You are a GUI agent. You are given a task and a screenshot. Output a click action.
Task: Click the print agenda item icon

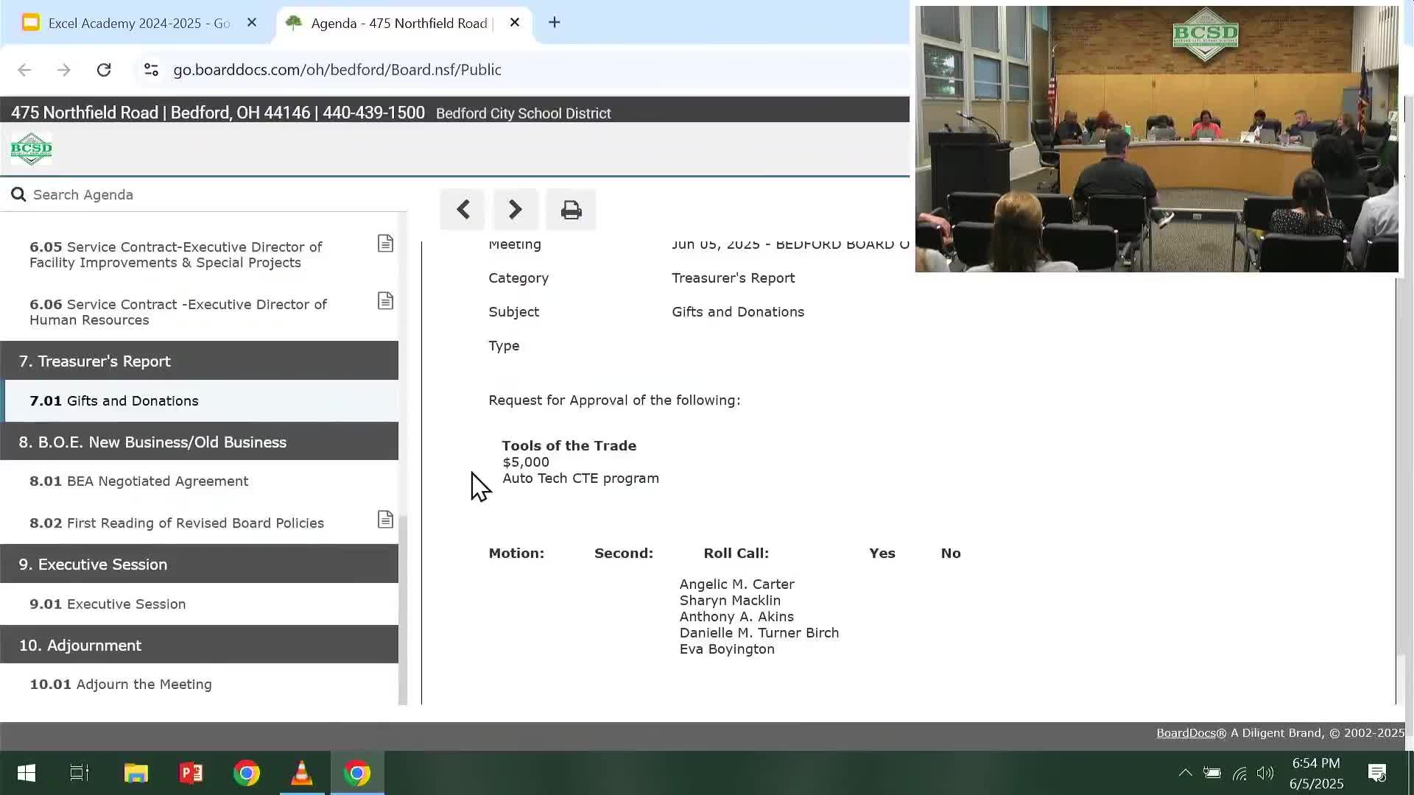click(571, 211)
